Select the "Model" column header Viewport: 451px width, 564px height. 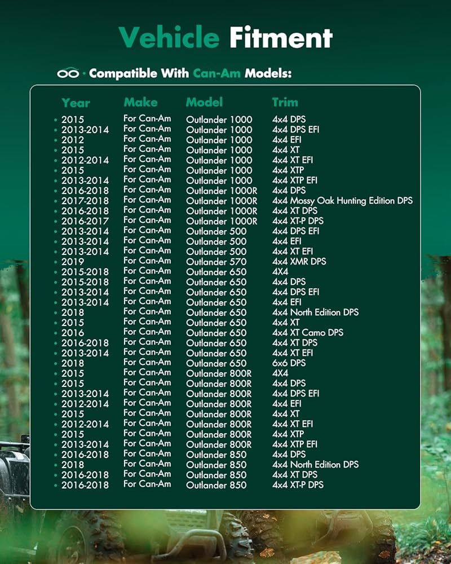coord(204,102)
